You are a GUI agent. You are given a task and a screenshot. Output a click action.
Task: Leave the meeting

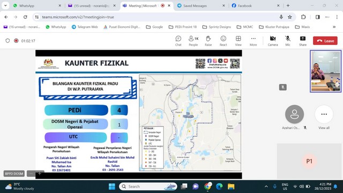(x=325, y=41)
